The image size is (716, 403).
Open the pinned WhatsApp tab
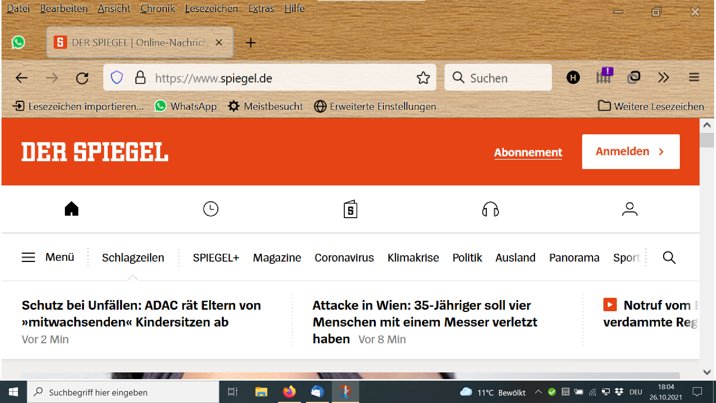(18, 43)
